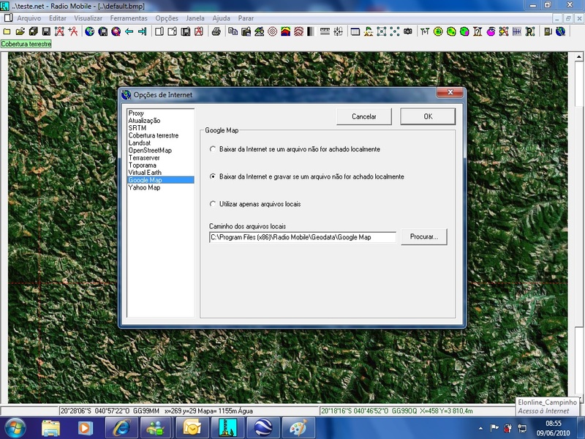Select SRTM in the options list

[x=137, y=128]
